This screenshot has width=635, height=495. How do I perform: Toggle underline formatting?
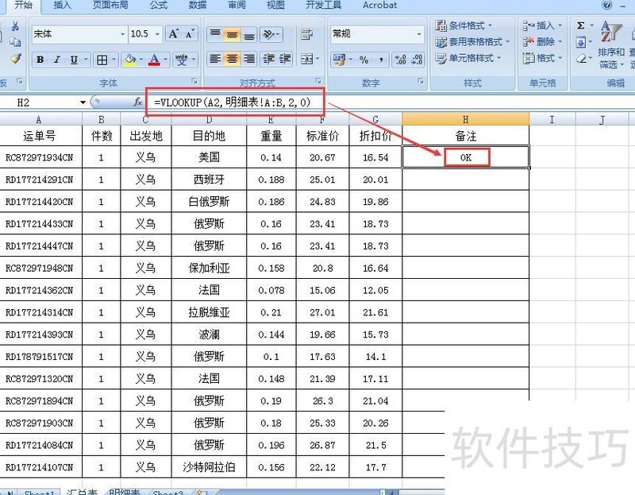click(74, 60)
